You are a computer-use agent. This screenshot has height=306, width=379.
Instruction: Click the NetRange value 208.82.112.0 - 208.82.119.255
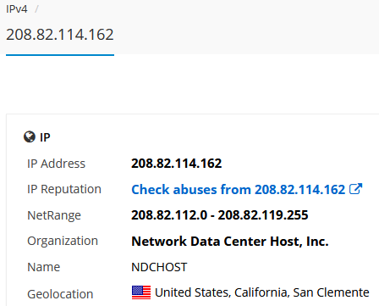[x=220, y=215]
